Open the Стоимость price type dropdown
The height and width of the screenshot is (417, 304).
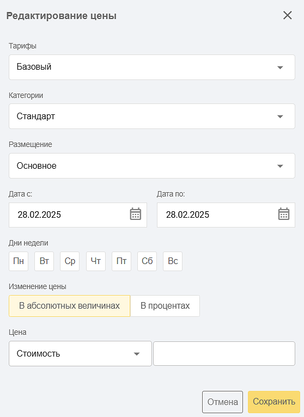pyautogui.click(x=80, y=354)
